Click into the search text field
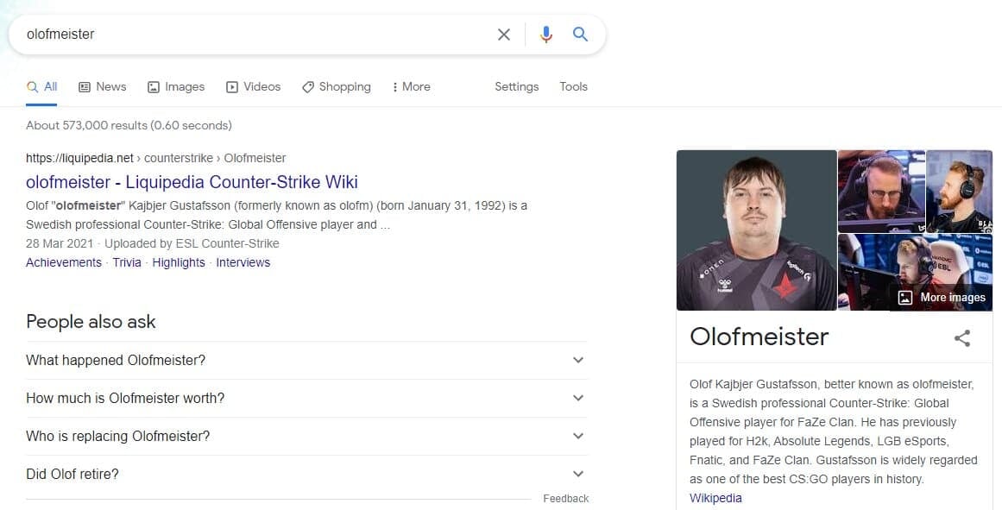The image size is (1002, 510). [250, 35]
